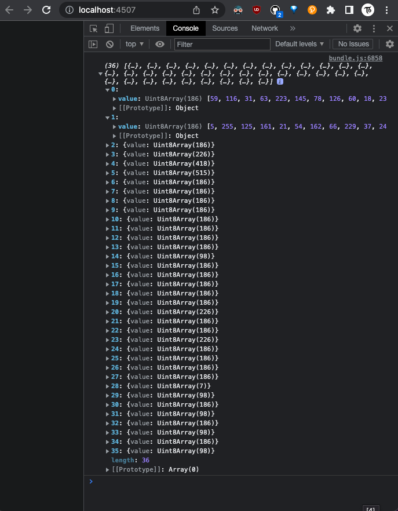Select the inspect element cursor tool
Viewport: 398px width, 511px height.
pyautogui.click(x=93, y=28)
